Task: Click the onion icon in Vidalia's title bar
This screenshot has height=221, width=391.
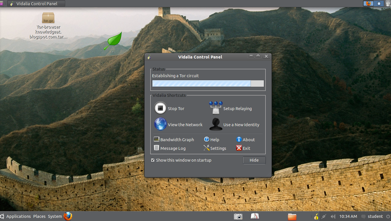Action: click(149, 57)
